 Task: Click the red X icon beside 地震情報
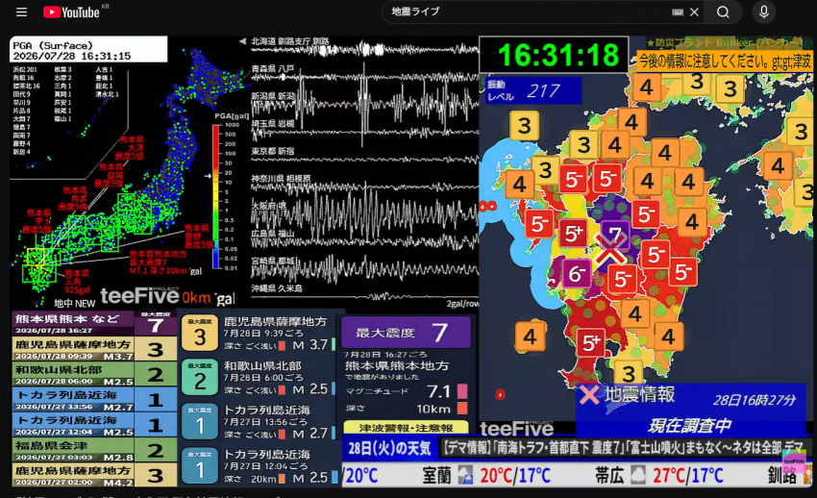tap(589, 395)
